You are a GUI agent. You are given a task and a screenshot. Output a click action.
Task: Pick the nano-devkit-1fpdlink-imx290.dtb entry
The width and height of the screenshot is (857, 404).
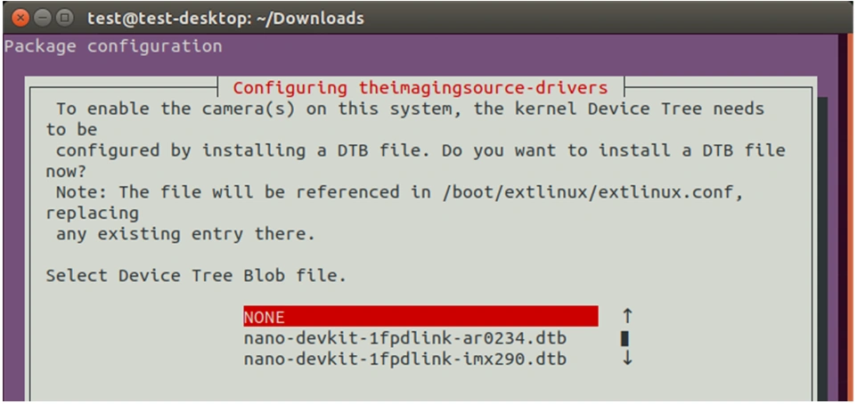pyautogui.click(x=404, y=360)
